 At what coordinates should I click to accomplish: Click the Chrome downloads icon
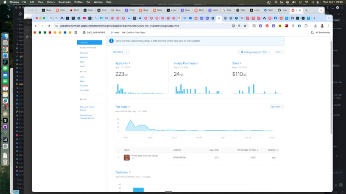point(316,26)
